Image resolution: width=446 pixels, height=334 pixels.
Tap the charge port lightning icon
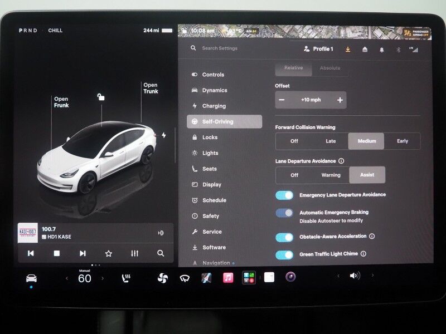click(x=164, y=135)
